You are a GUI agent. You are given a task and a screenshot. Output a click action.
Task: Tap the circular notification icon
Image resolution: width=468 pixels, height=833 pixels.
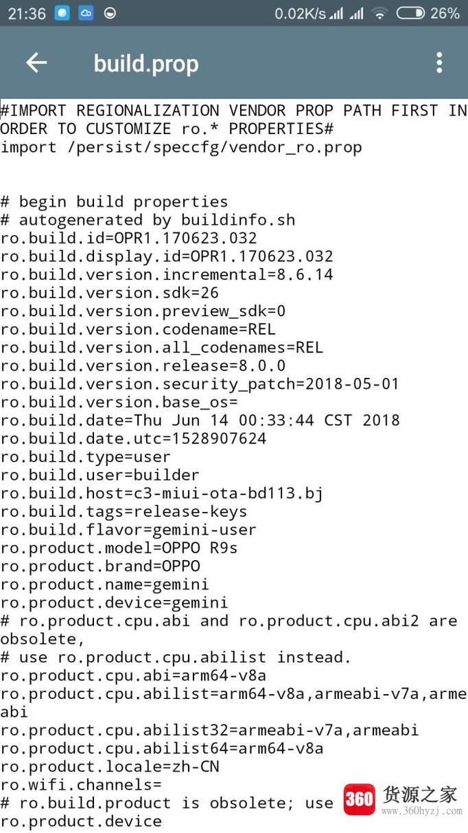coord(109,13)
